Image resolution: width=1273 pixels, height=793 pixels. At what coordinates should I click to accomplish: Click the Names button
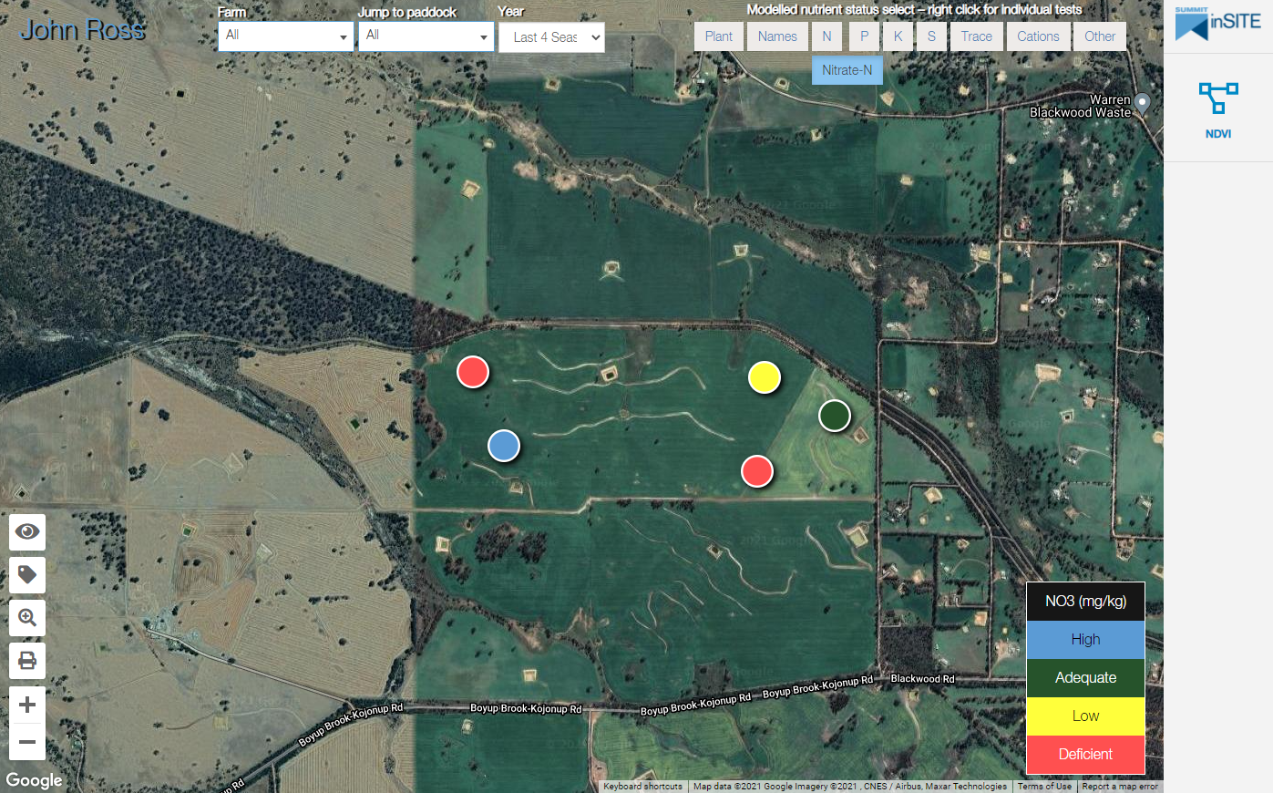pyautogui.click(x=777, y=36)
